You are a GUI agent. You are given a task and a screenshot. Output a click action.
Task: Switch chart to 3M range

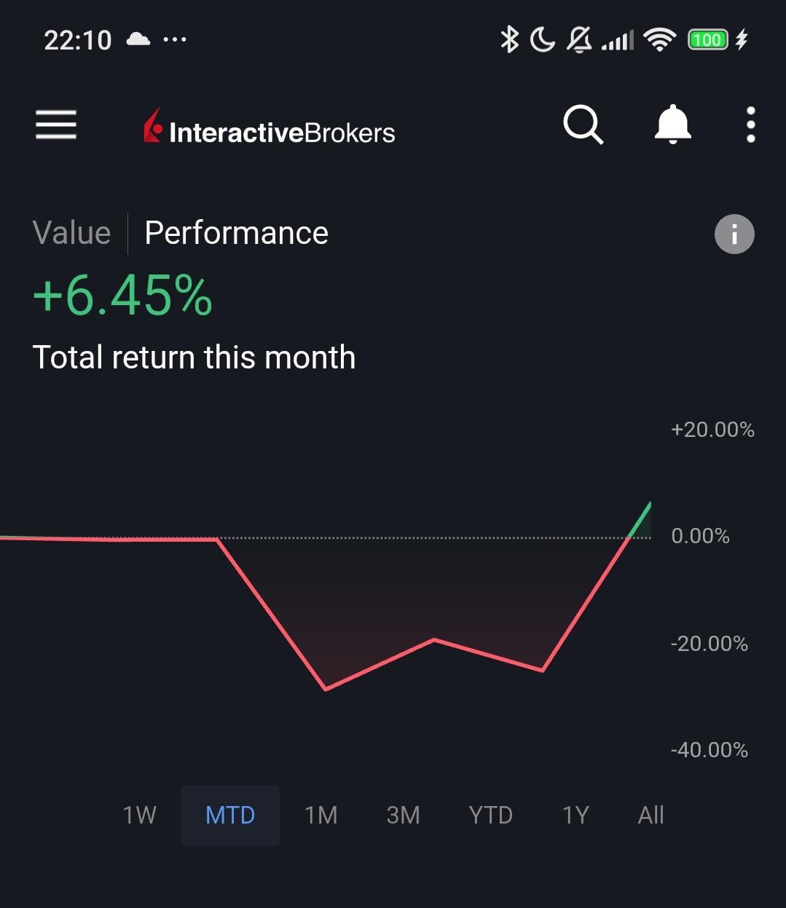[x=403, y=815]
